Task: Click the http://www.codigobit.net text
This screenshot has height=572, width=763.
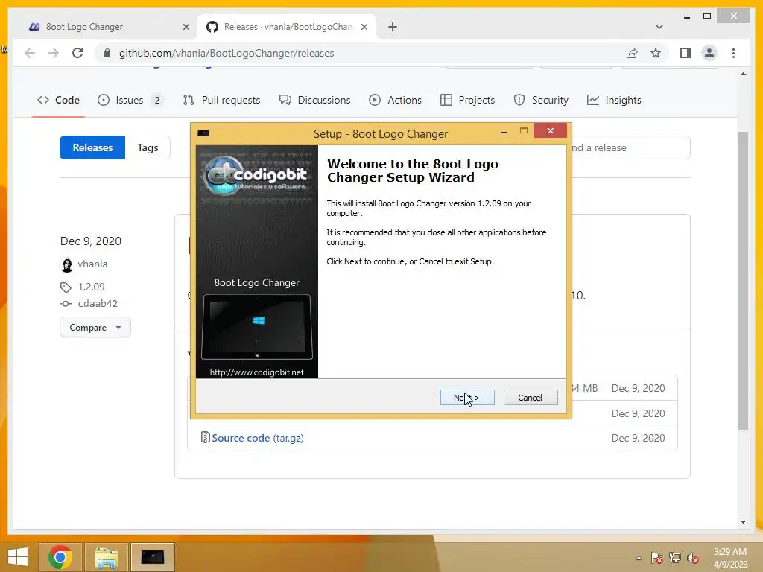Action: coord(256,372)
